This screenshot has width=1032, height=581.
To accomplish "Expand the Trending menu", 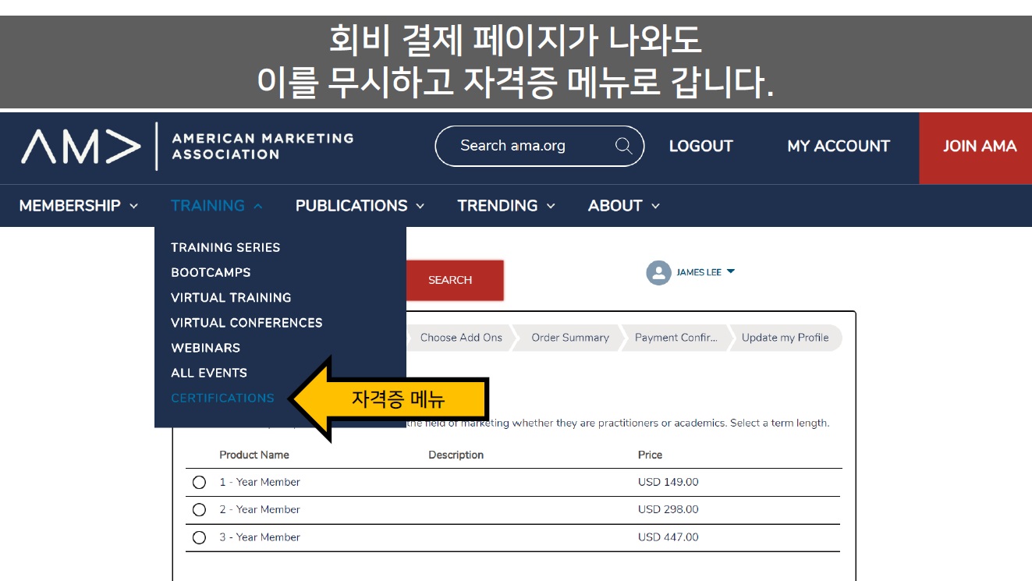I will coord(506,206).
